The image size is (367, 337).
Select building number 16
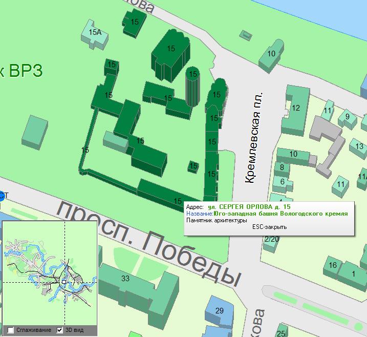click(333, 265)
